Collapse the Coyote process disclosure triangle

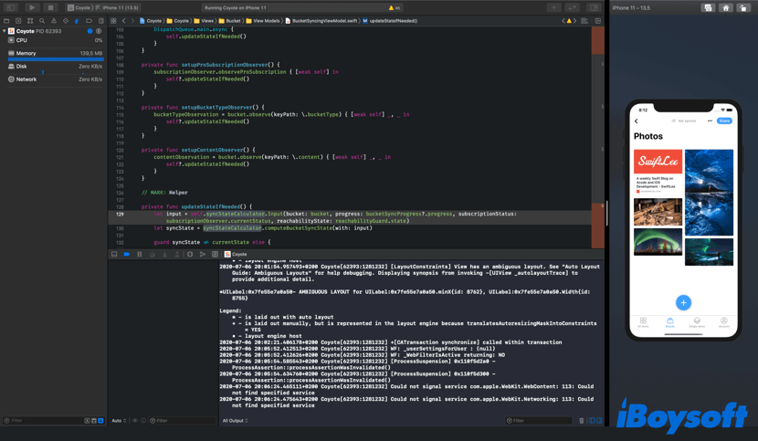(x=5, y=31)
